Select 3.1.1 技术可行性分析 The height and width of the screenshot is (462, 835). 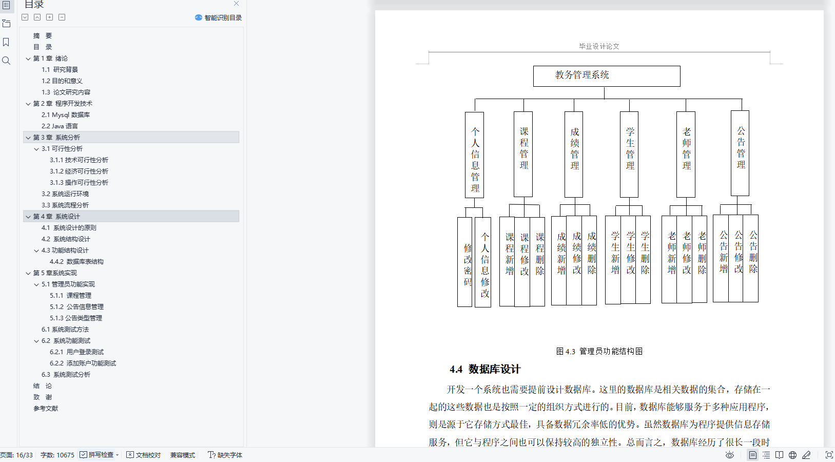[79, 160]
